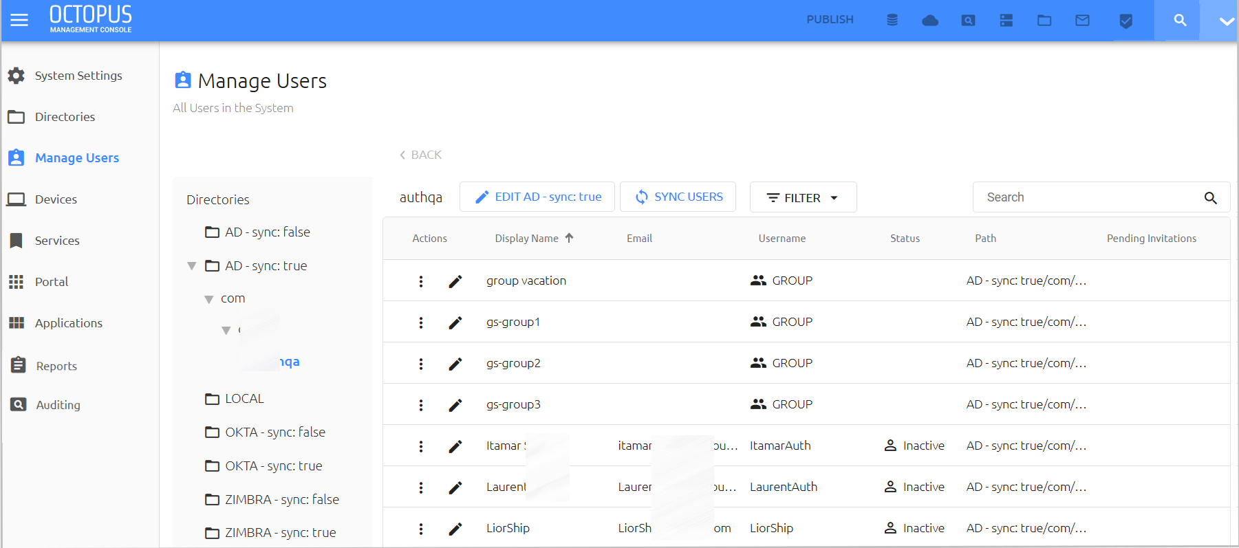
Task: Click the Username column header
Action: coord(782,239)
